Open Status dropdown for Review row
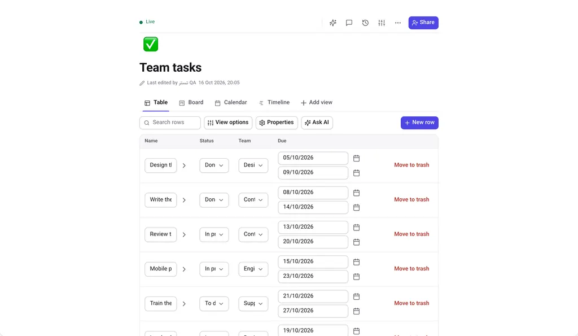Viewport: 578px width, 336px height. pos(214,234)
